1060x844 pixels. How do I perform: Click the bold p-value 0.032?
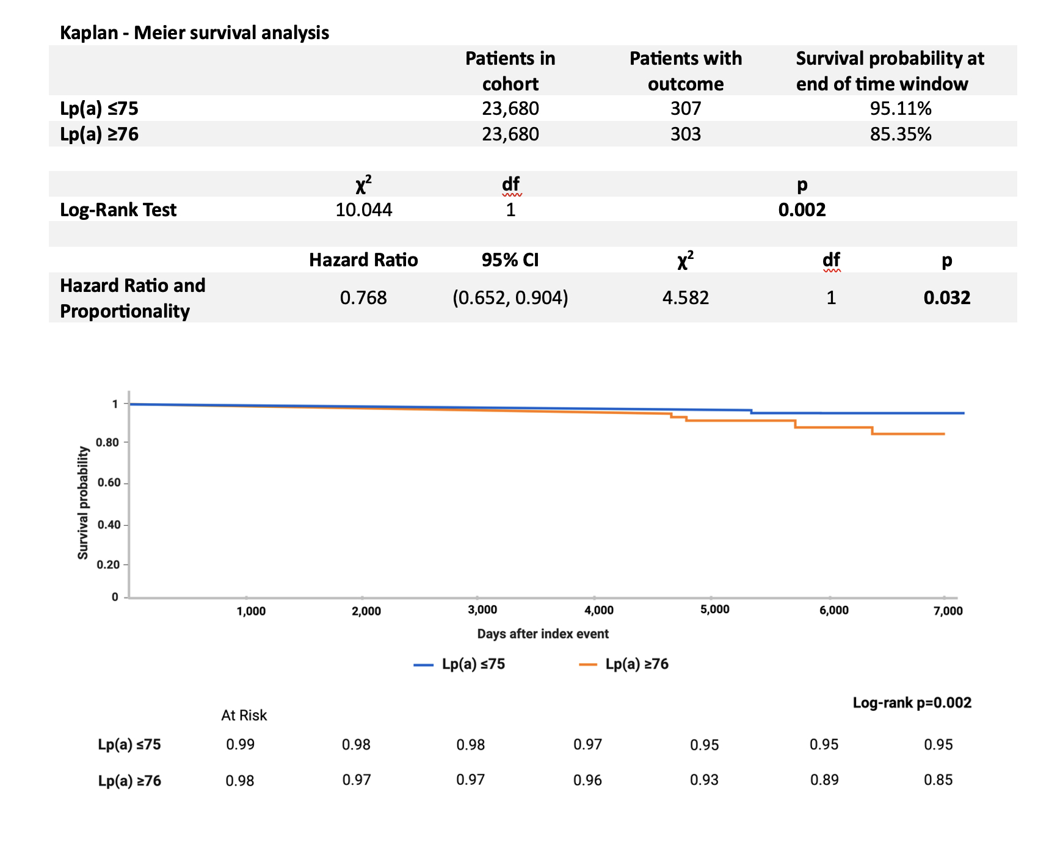pos(946,298)
